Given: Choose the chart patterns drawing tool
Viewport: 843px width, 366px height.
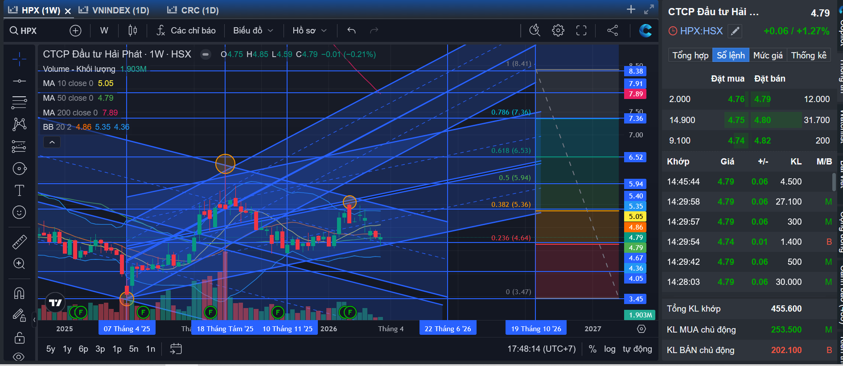Looking at the screenshot, I should click(19, 124).
